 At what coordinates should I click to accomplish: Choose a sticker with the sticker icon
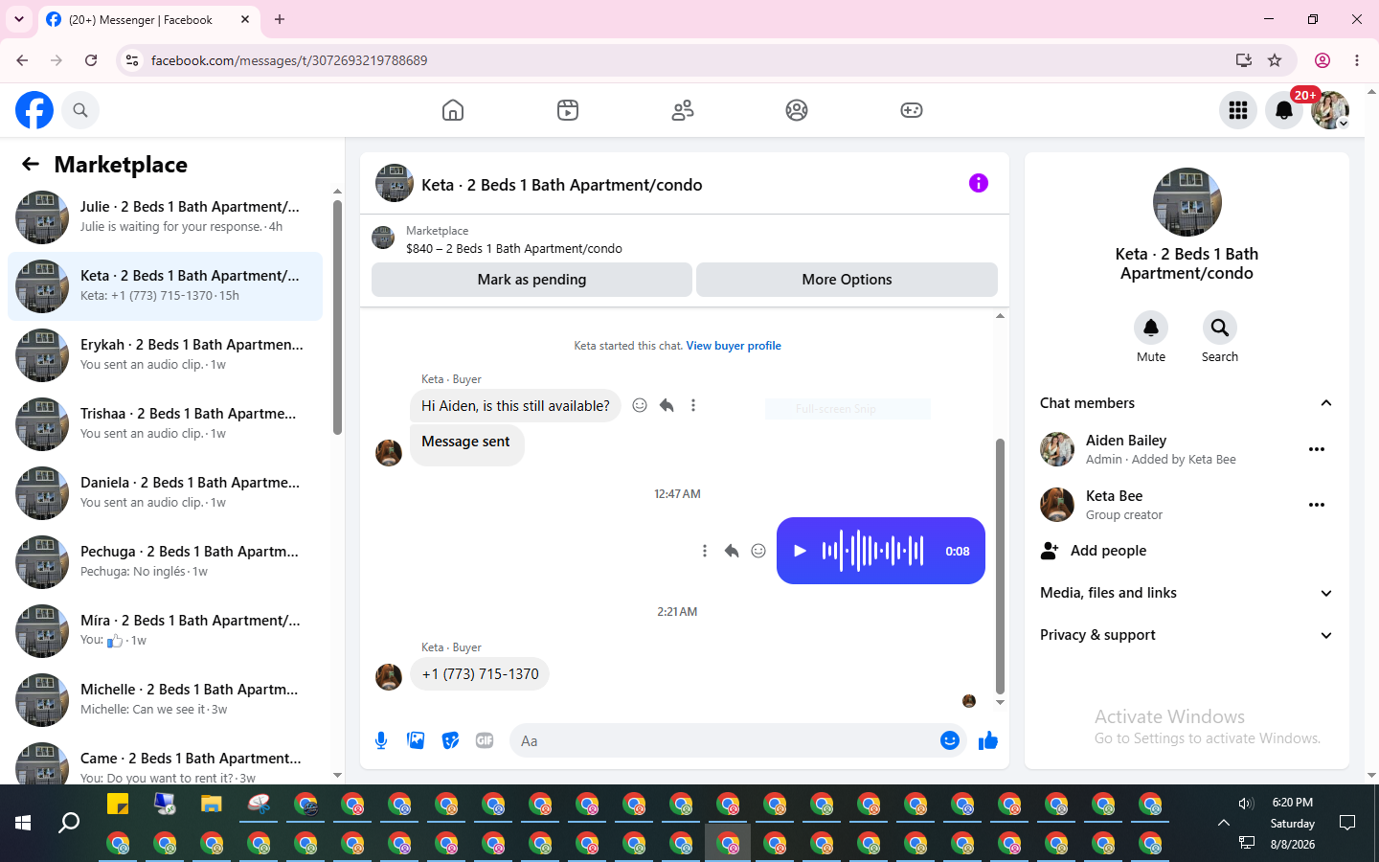click(x=450, y=740)
